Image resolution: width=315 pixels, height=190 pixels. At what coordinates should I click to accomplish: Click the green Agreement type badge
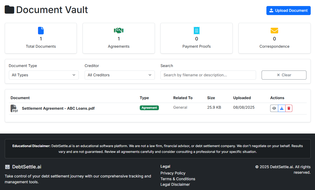click(149, 107)
